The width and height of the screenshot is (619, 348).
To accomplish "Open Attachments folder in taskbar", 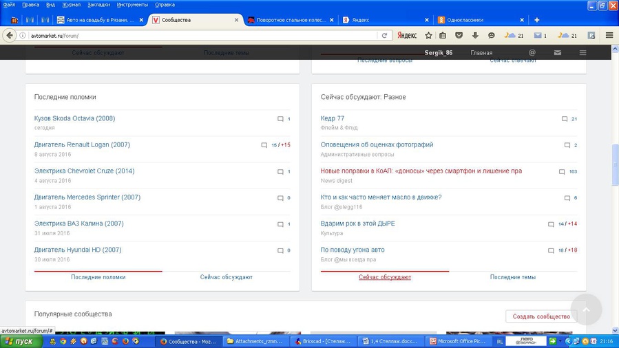I will 256,341.
